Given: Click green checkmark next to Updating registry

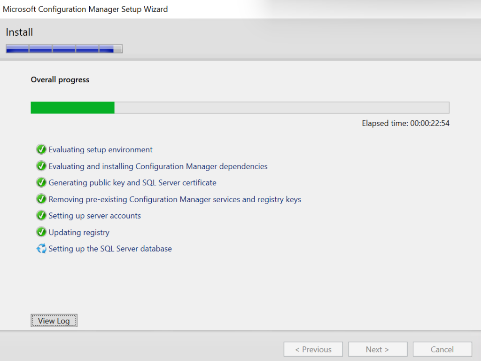Looking at the screenshot, I should coord(41,232).
